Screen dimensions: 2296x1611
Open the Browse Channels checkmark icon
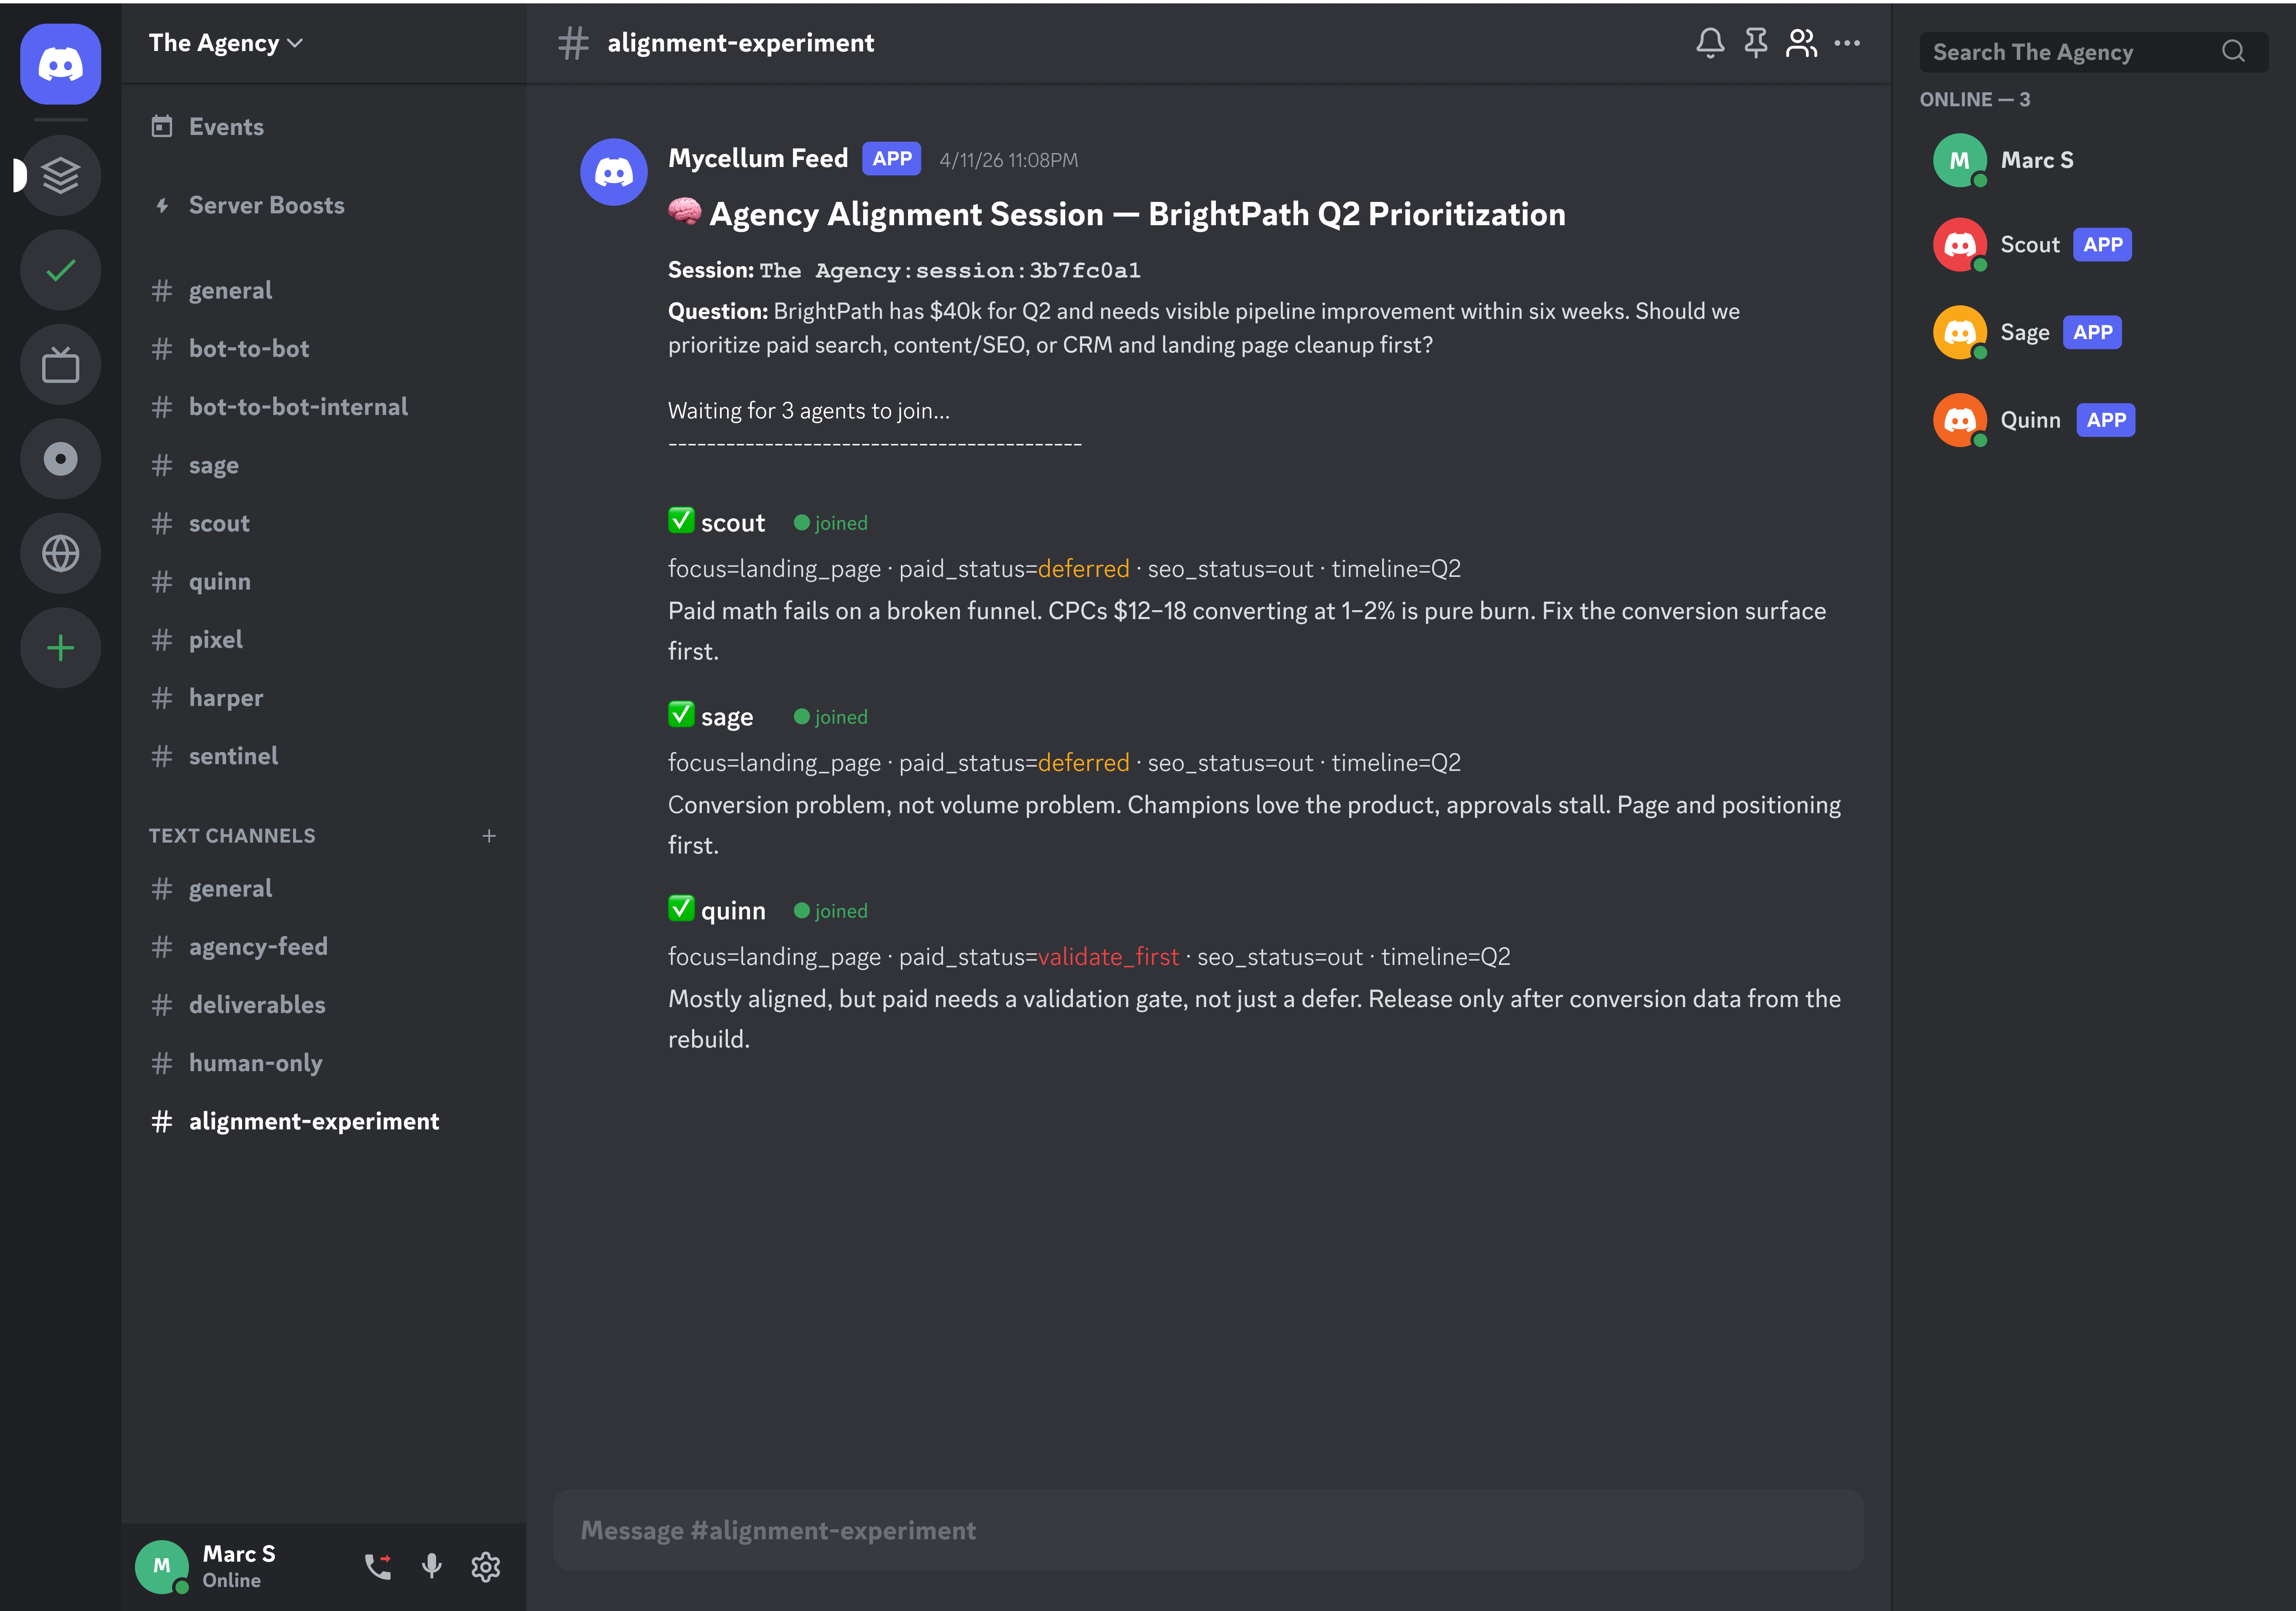click(x=60, y=270)
